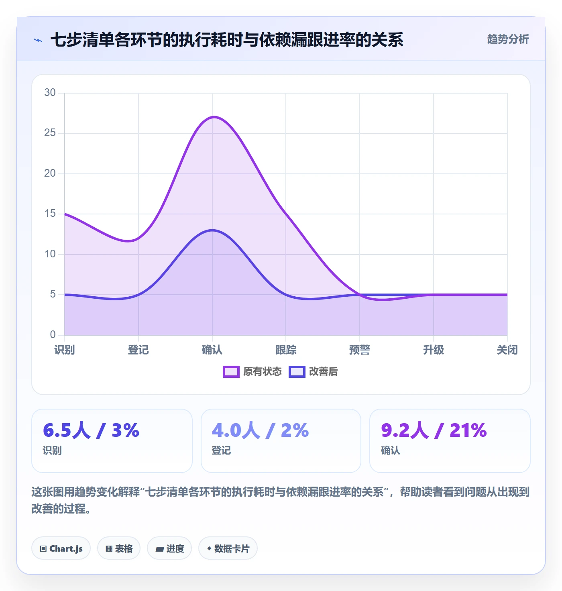Click the y-axis value 20
Image resolution: width=562 pixels, height=591 pixels.
click(50, 173)
